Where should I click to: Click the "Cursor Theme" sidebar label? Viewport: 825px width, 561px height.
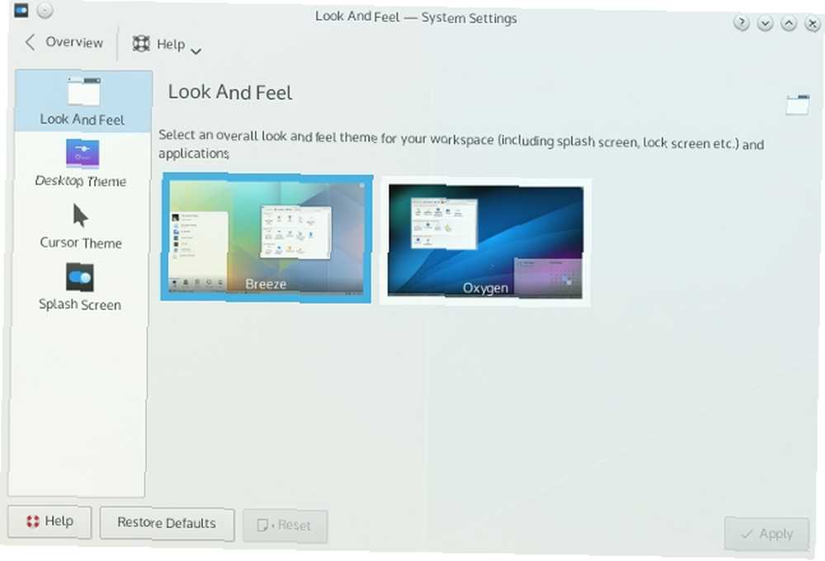tap(81, 243)
